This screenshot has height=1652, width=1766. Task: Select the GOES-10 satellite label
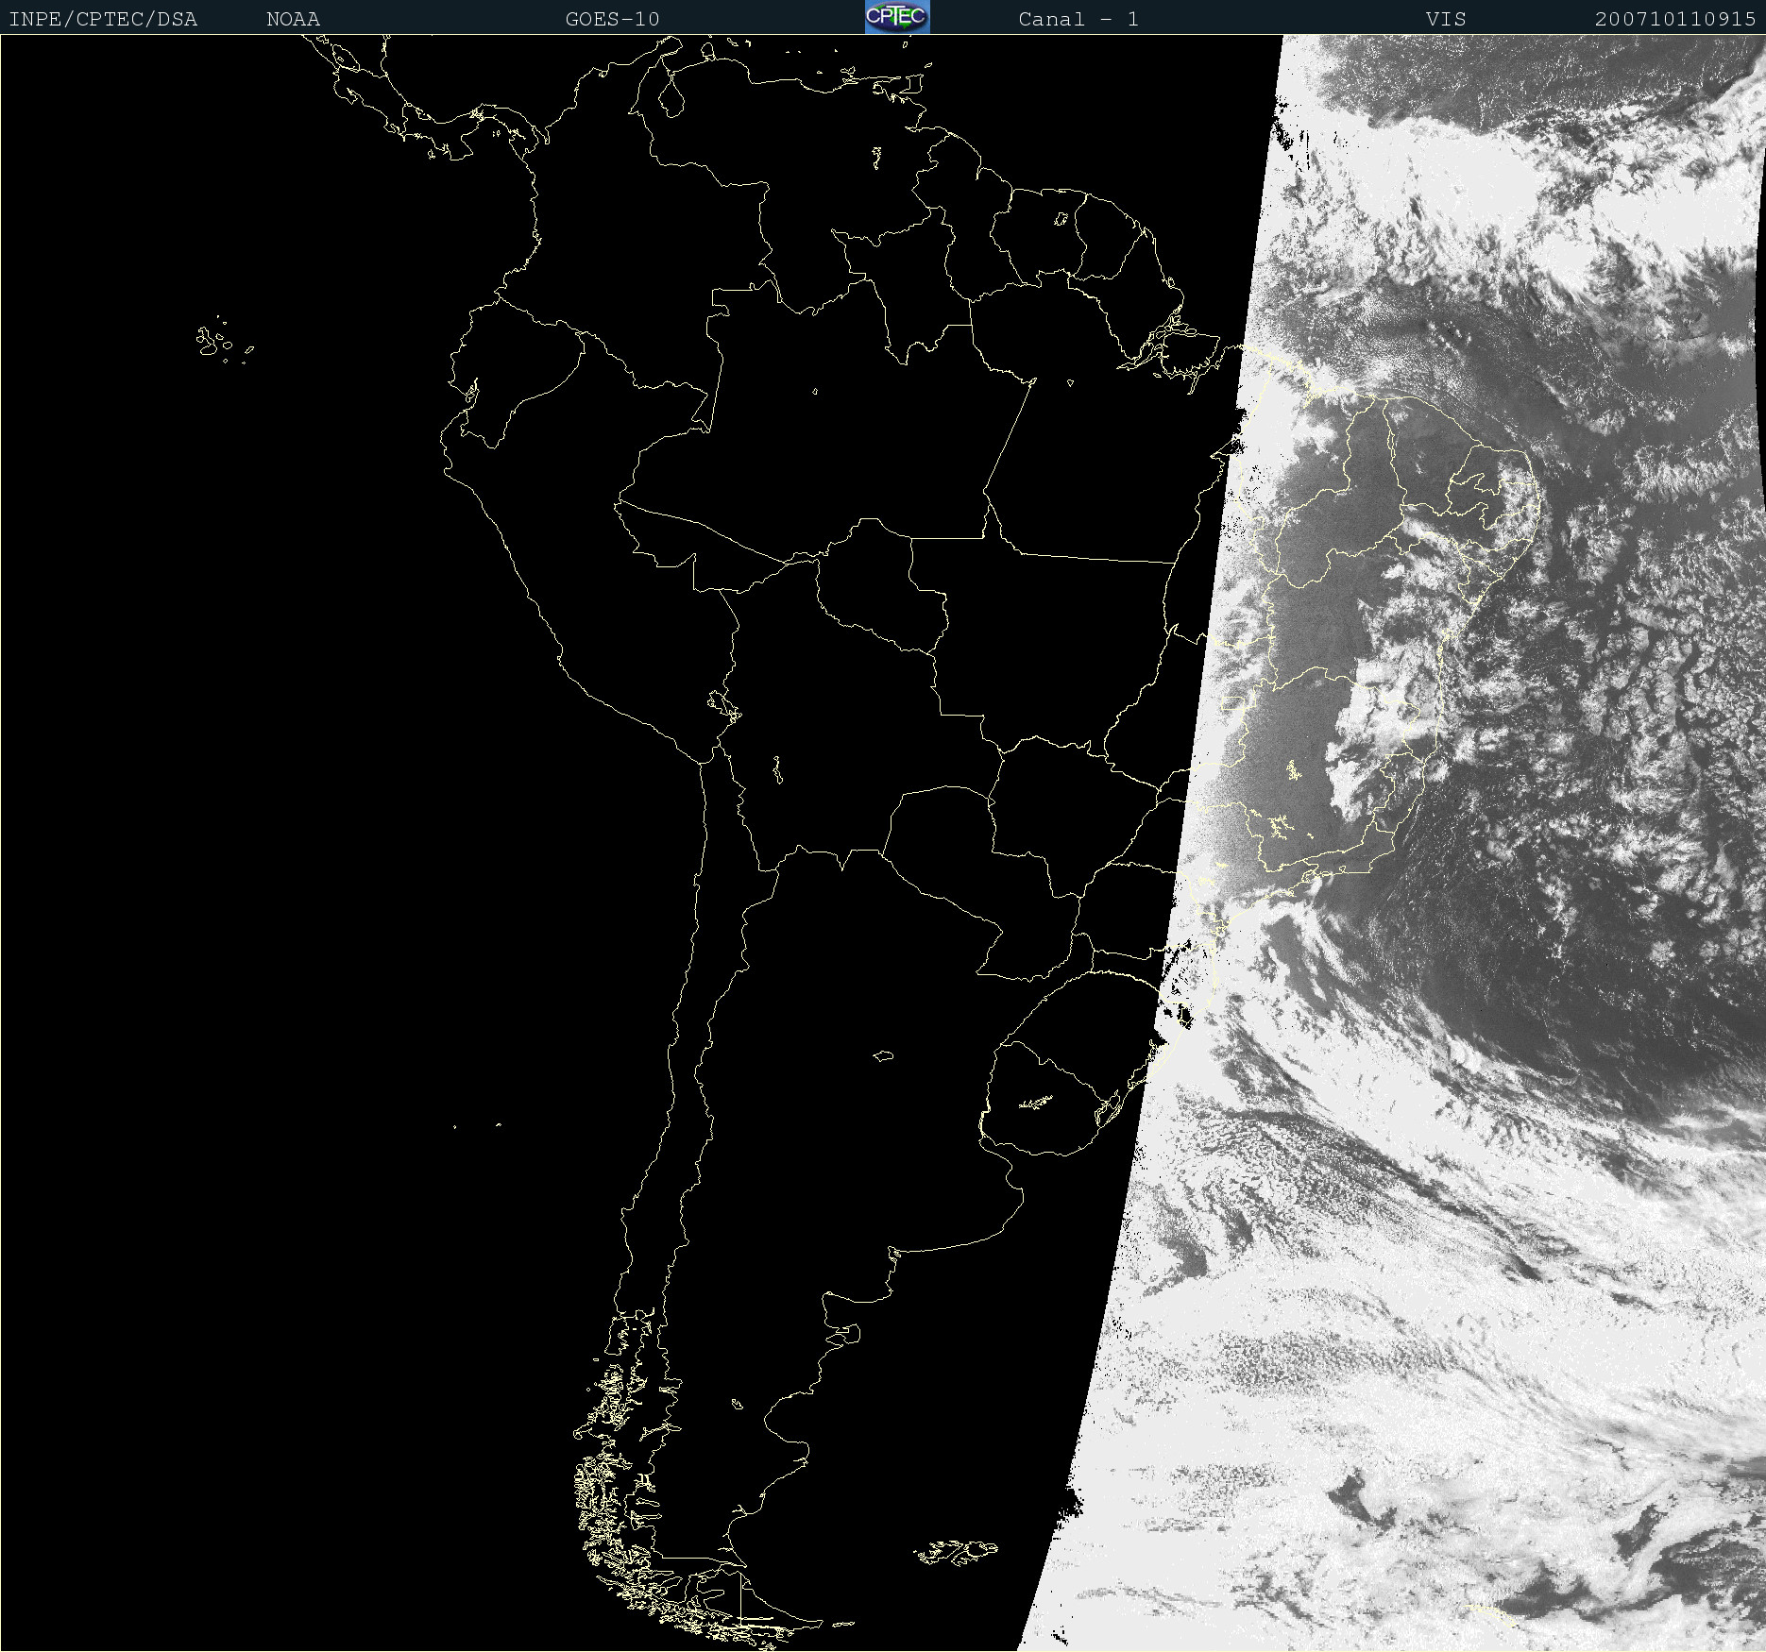pos(612,19)
